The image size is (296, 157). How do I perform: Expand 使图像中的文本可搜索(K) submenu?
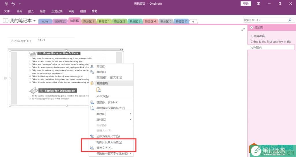click(111, 154)
